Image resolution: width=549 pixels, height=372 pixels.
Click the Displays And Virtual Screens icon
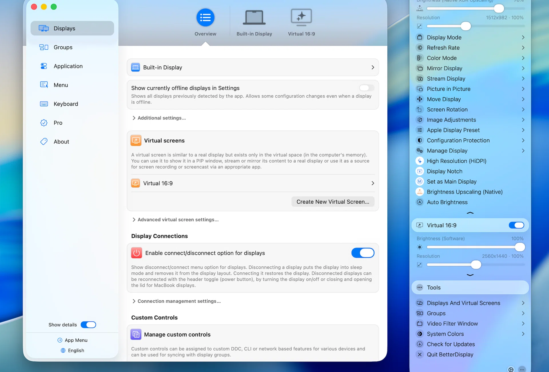(419, 303)
